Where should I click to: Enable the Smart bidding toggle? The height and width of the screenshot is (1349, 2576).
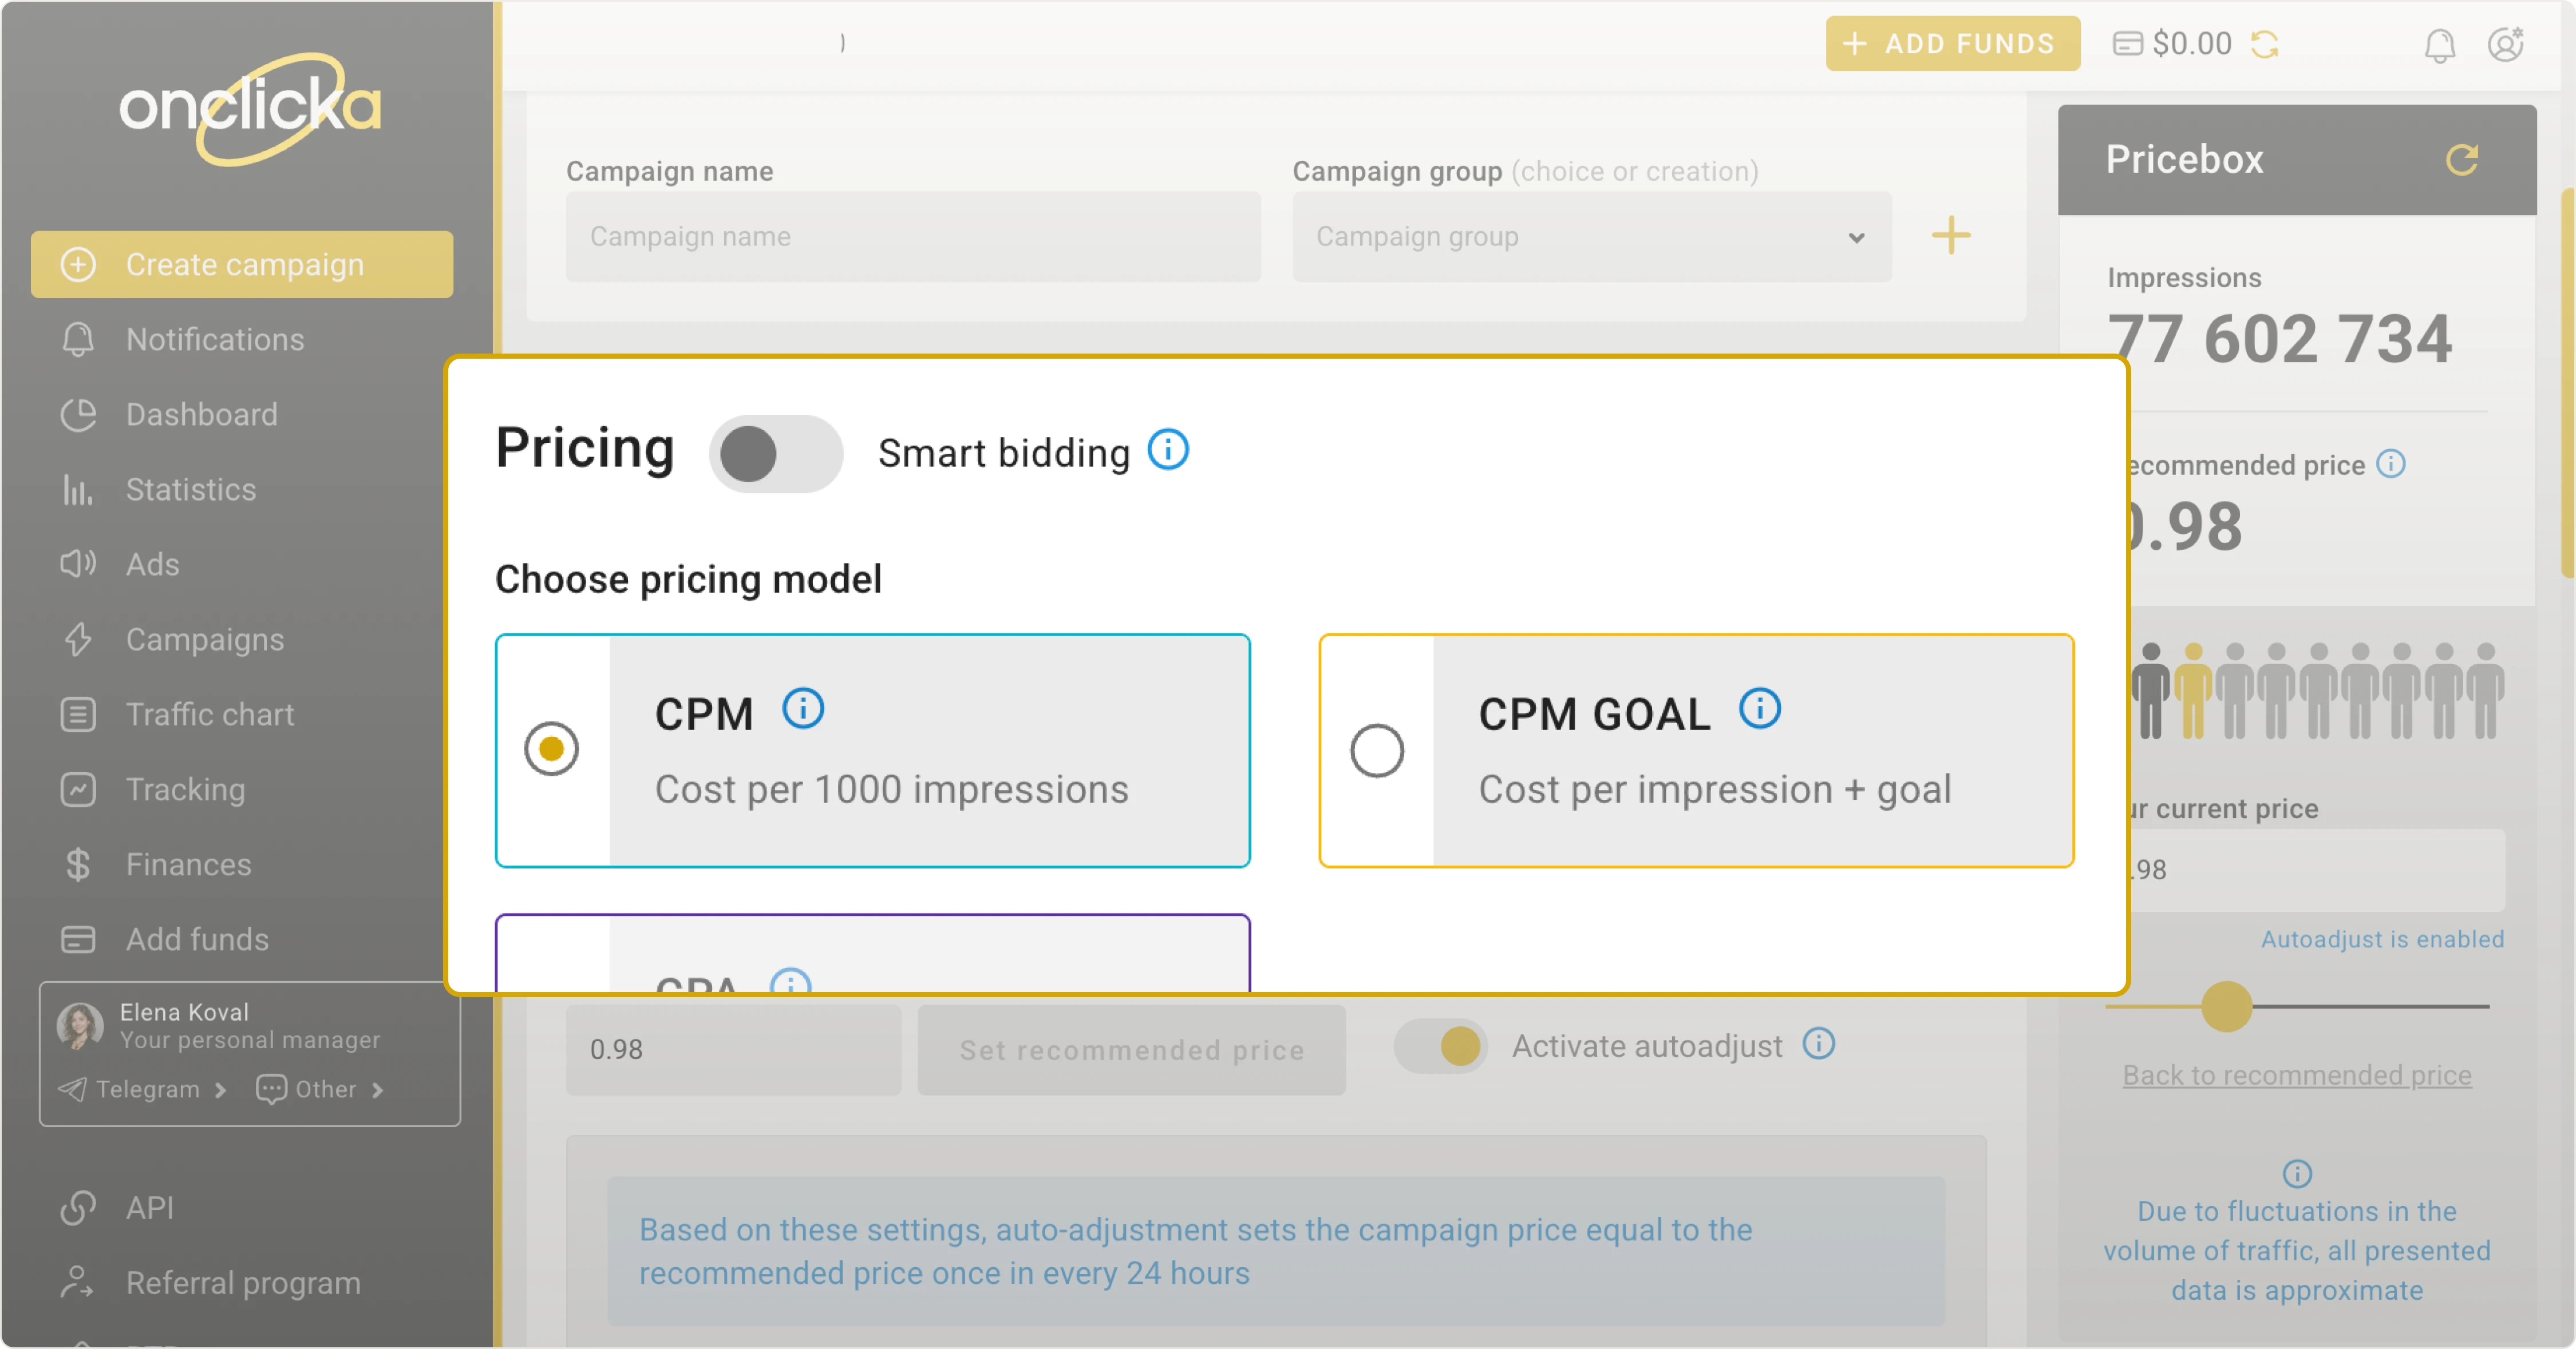point(776,454)
